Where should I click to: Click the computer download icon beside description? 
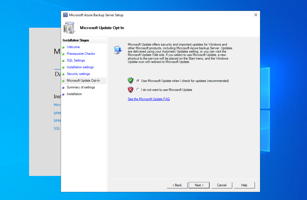[118, 50]
